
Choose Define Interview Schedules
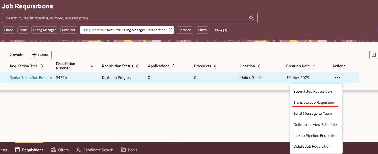316,124
